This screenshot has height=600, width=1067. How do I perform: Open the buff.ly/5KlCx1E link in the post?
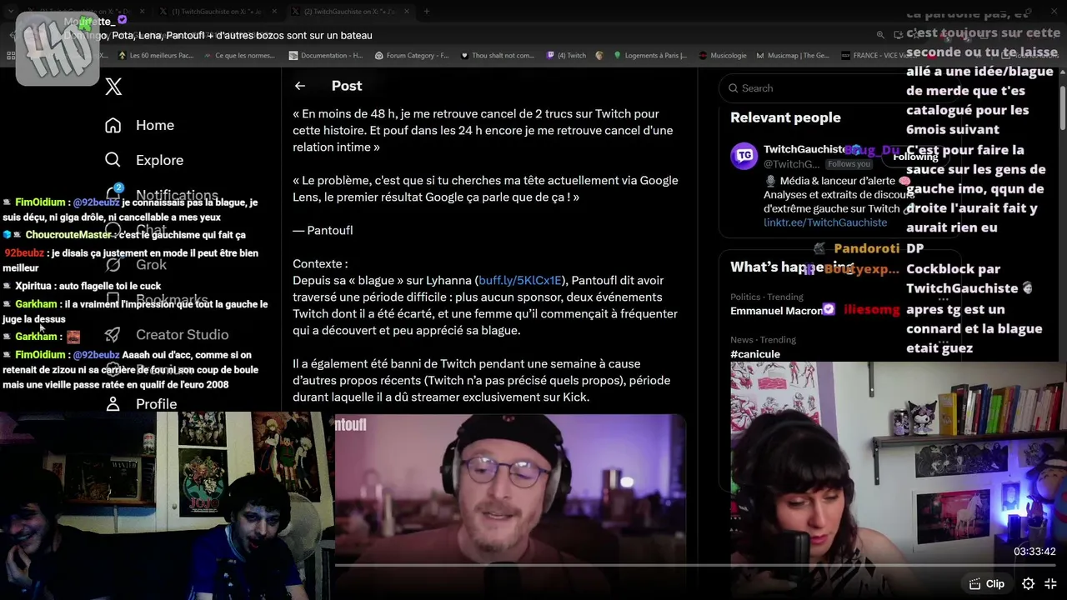(520, 280)
